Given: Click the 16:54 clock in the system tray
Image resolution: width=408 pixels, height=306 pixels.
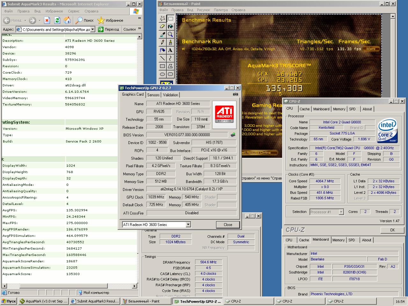Looking at the screenshot, I should coord(400,302).
